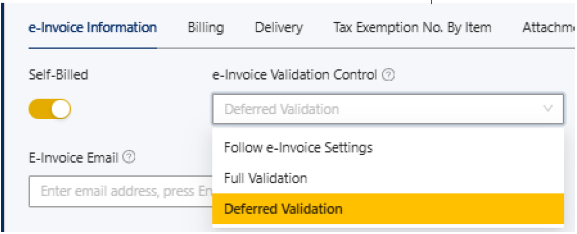Turn off the Self-Billed switch
Image resolution: width=577 pixels, height=234 pixels.
[50, 109]
